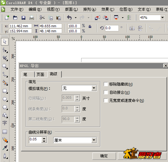Select the Rectangle tool
This screenshot has width=168, height=162.
5,91
